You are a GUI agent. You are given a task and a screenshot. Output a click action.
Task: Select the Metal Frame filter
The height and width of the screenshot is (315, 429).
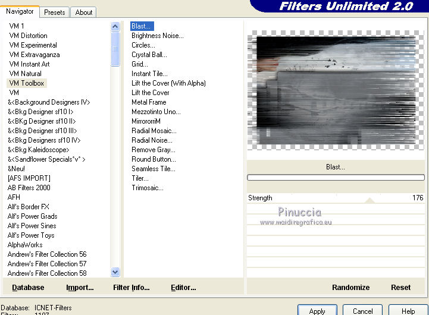[x=149, y=102]
